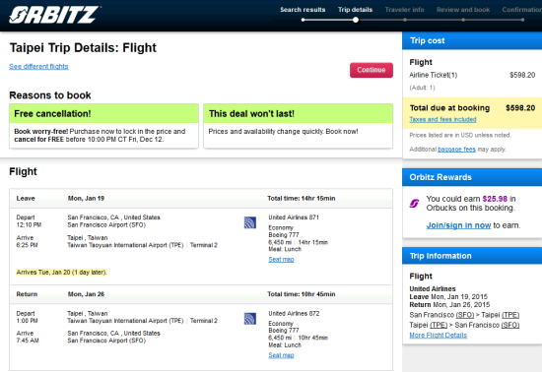
Task: Click the Reasons to book heading
Action: tap(50, 95)
